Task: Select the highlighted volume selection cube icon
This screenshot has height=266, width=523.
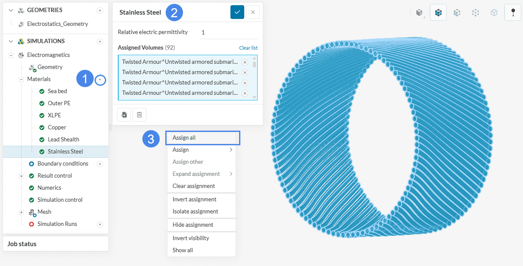Action: pos(438,13)
